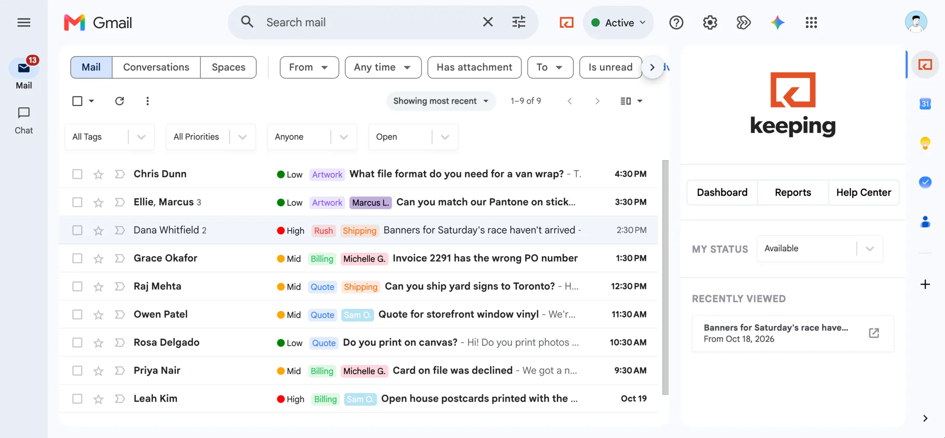Image resolution: width=945 pixels, height=438 pixels.
Task: Open the Open status filter dropdown
Action: coord(413,137)
